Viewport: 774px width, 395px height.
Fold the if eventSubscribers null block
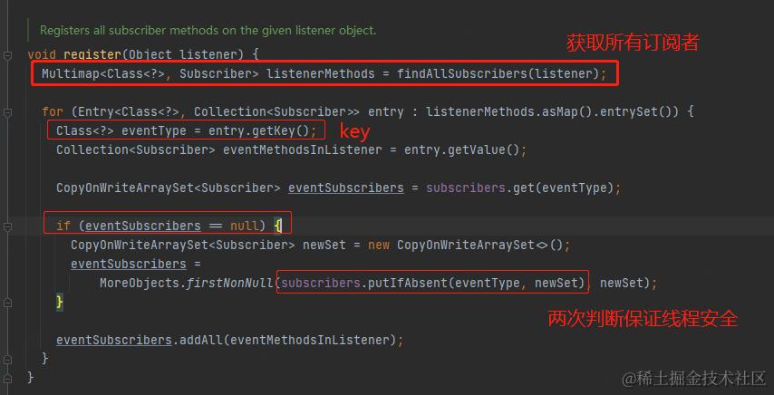[x=7, y=226]
